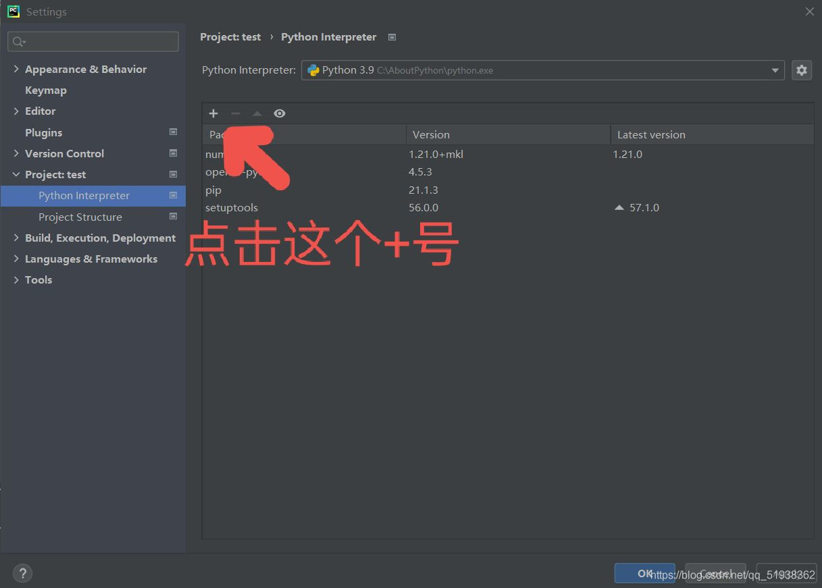Viewport: 822px width, 588px height.
Task: Expand the Tools section
Action: [x=16, y=279]
